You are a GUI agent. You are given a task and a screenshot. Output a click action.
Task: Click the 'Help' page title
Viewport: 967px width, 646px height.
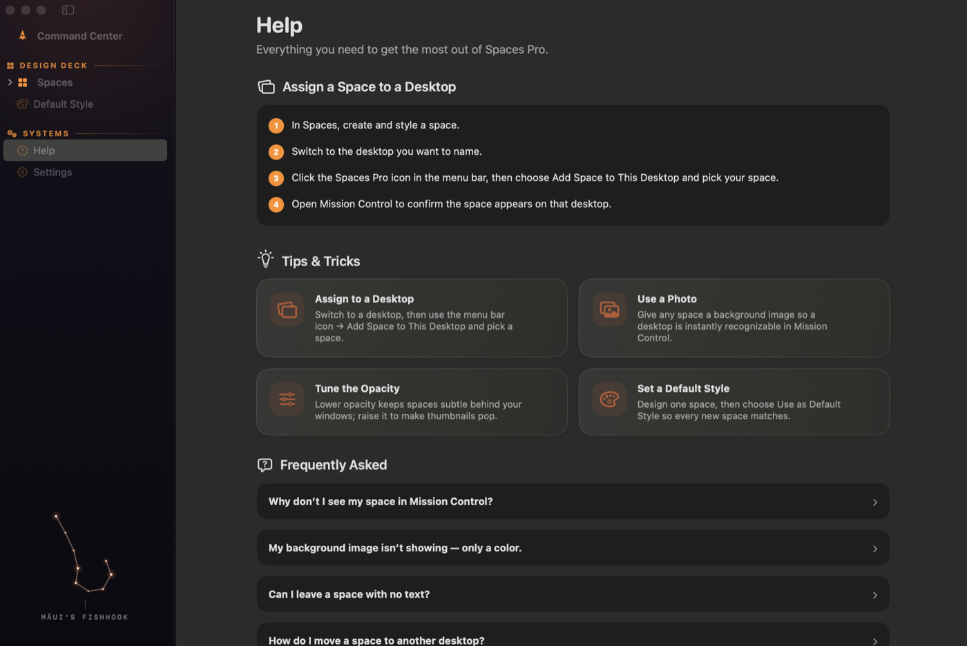pos(279,25)
